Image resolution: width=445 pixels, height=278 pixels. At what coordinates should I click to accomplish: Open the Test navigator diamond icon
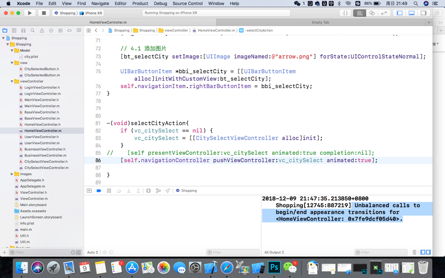(x=51, y=30)
